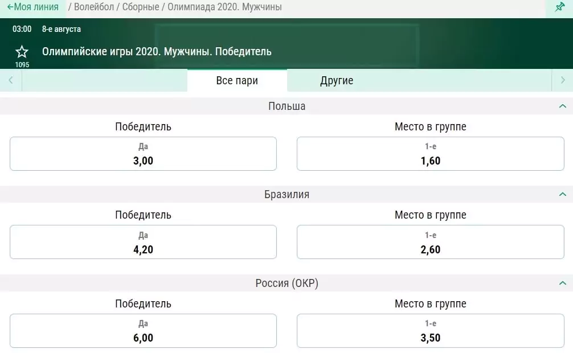Collapse the Польша section

tap(562, 106)
